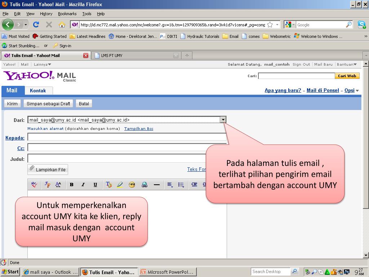The image size is (369, 277).
Task: Click the Kepada recipient field
Action: (127, 137)
